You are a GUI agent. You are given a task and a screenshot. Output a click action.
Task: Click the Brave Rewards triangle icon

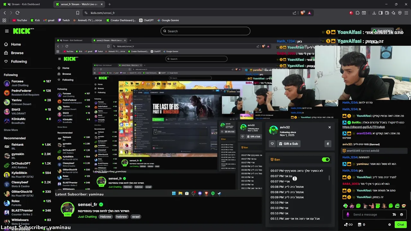pos(309,13)
